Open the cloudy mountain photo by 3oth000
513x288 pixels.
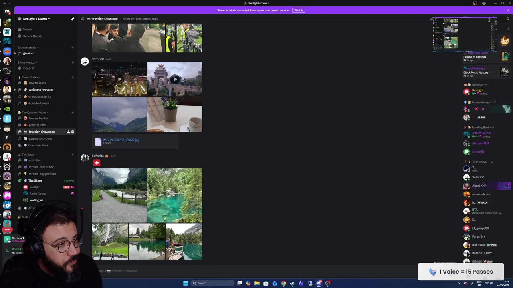(119, 115)
